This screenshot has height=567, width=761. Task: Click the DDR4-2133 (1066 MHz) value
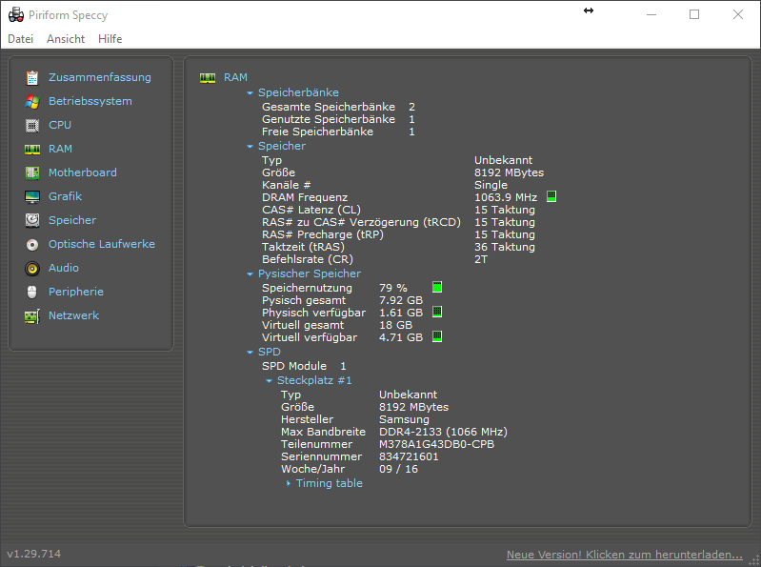coord(443,432)
